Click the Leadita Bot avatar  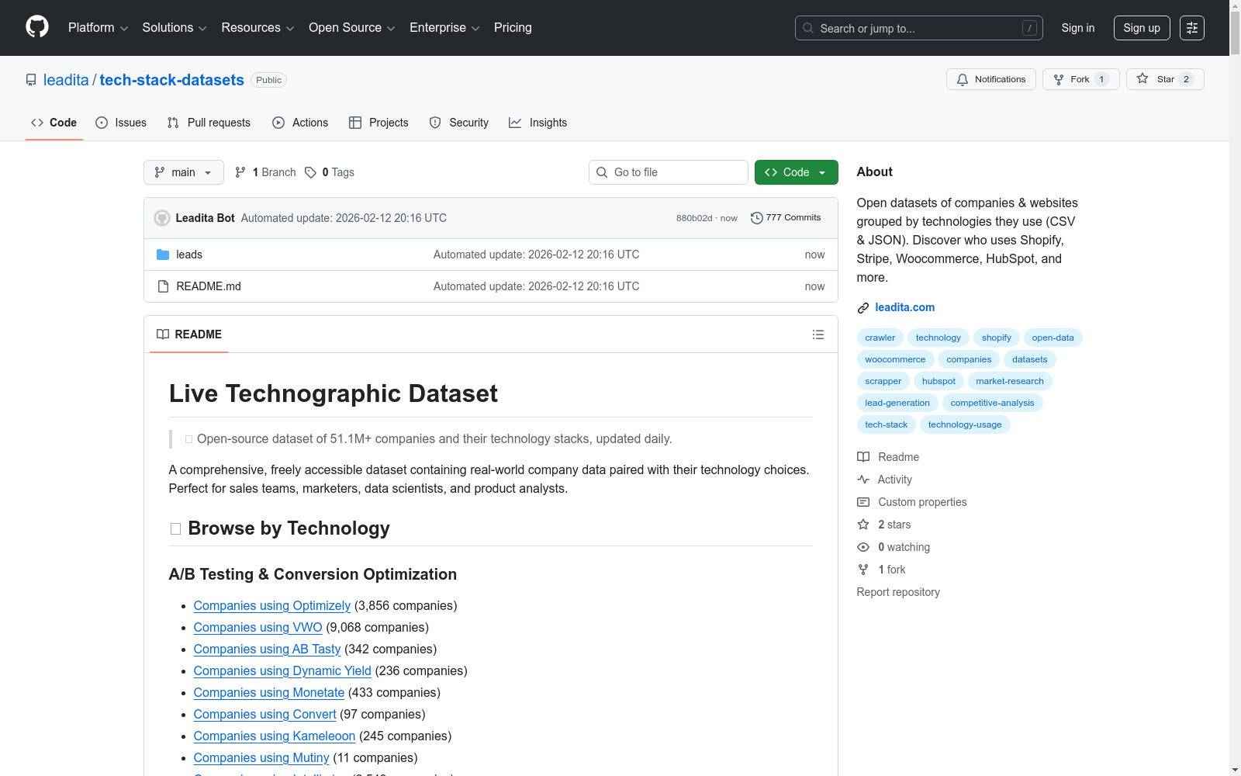point(162,218)
